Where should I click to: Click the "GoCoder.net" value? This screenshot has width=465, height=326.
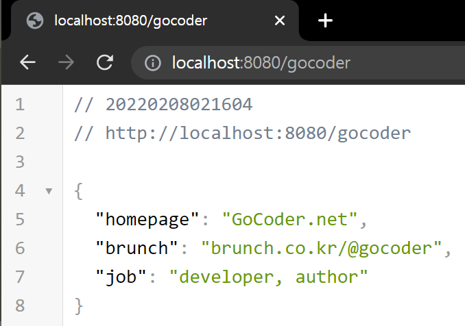point(289,219)
